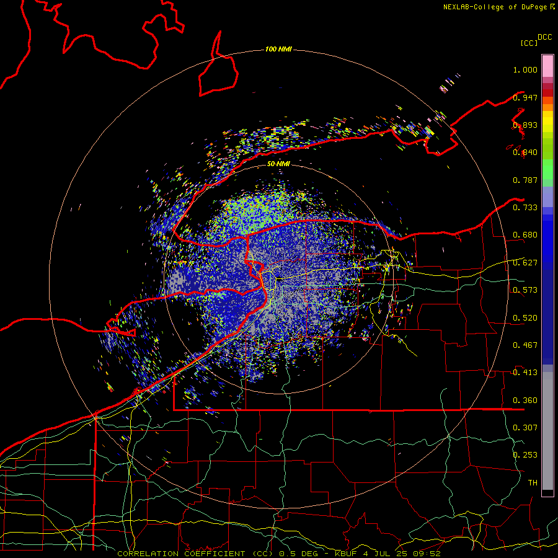Click the 0.733 scale value
Viewport: 558px width, 558px height.
pos(525,208)
